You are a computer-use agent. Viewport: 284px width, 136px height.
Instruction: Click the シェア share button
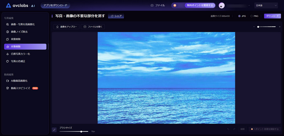116,16
